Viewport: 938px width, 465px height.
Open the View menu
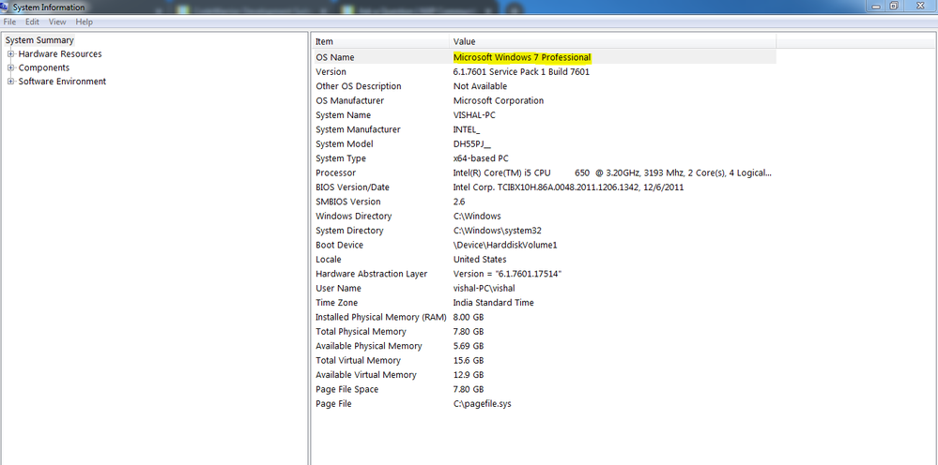(57, 22)
